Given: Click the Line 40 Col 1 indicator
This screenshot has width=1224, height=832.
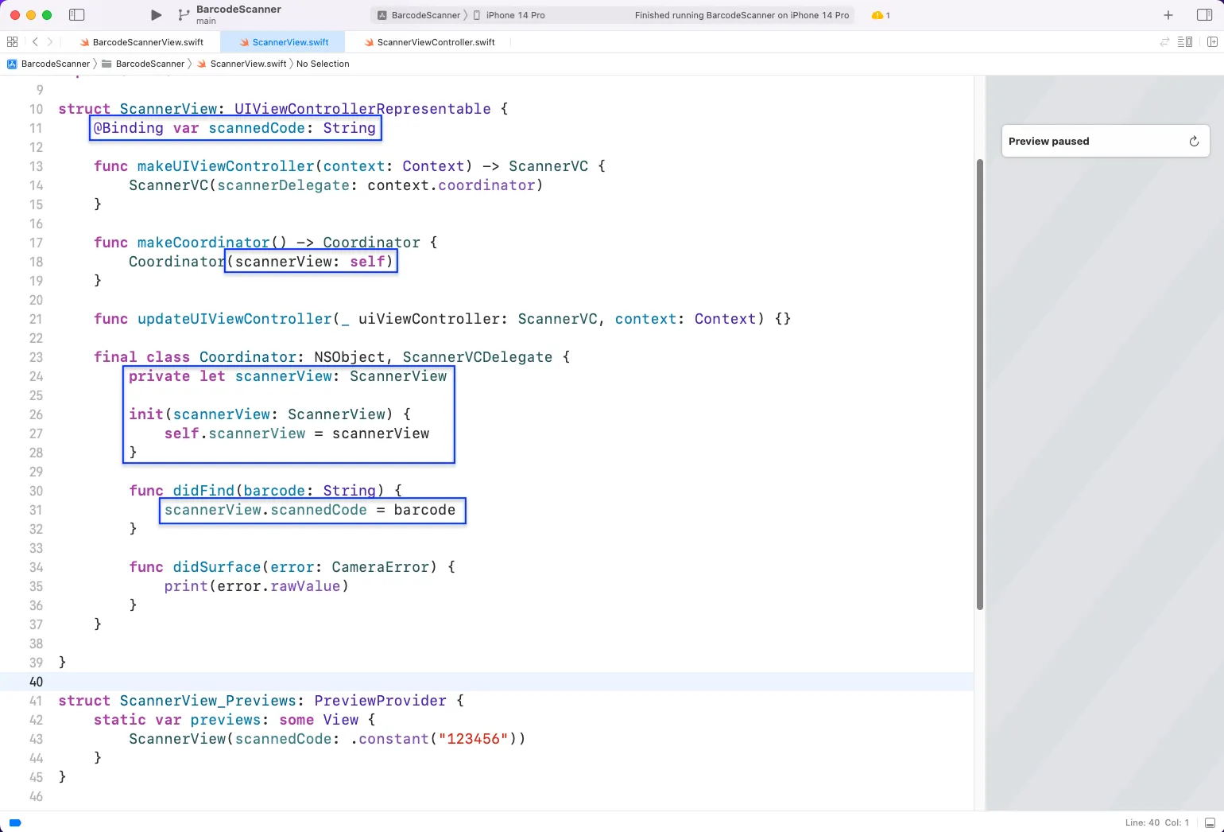Looking at the screenshot, I should point(1156,822).
